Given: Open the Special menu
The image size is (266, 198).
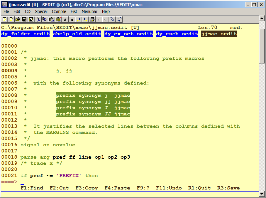Looking at the screenshot, I should [41, 11].
